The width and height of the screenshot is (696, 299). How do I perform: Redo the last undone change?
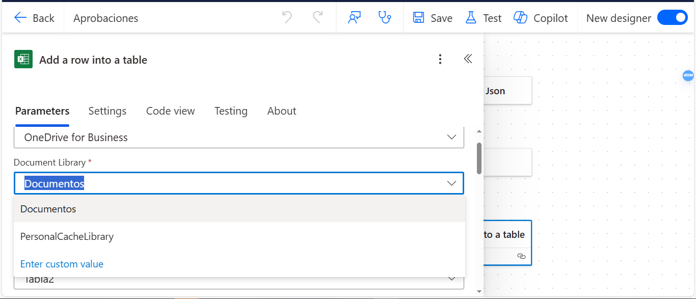[317, 18]
